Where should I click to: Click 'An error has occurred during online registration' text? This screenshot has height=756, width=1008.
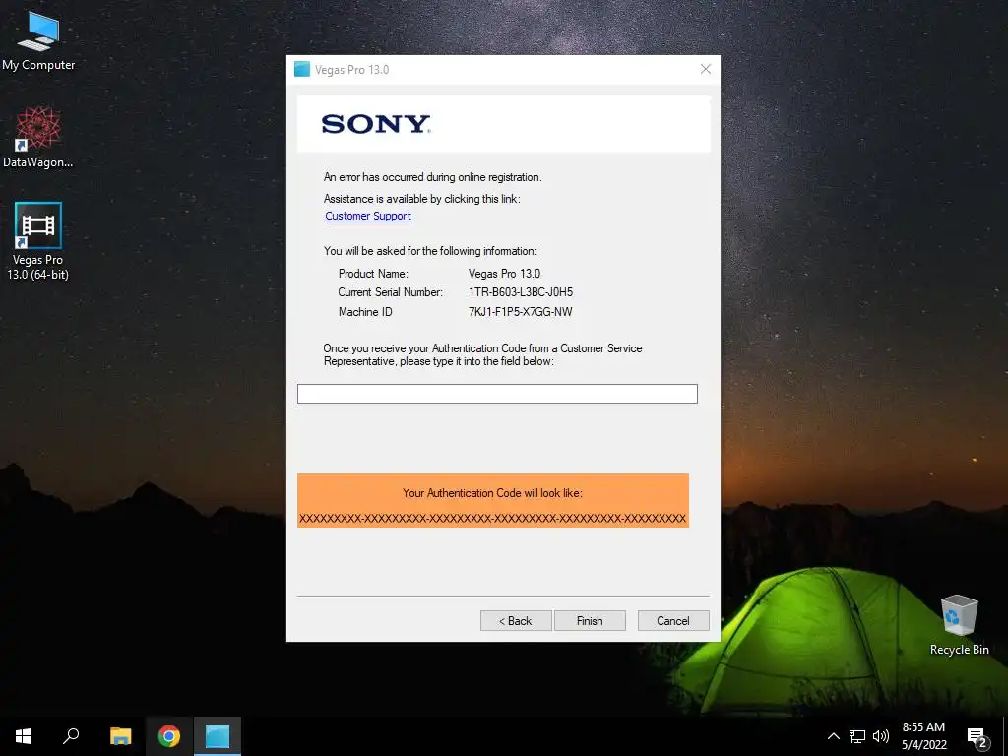[x=432, y=177]
